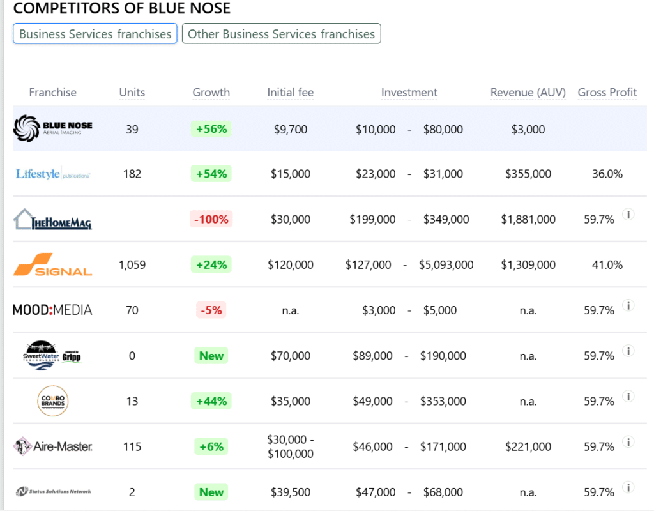Open the Aire-Master franchise logo
The image size is (654, 511).
pos(53,446)
